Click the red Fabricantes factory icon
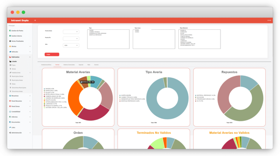 [x=10, y=57]
